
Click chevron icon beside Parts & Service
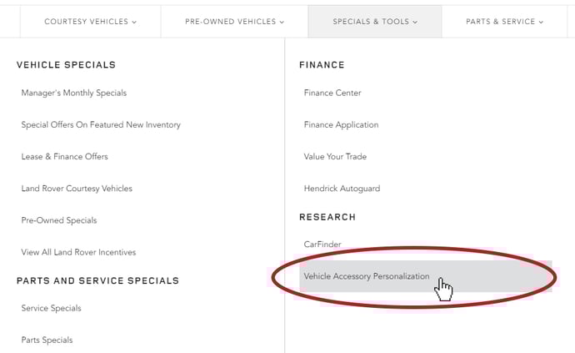[541, 22]
